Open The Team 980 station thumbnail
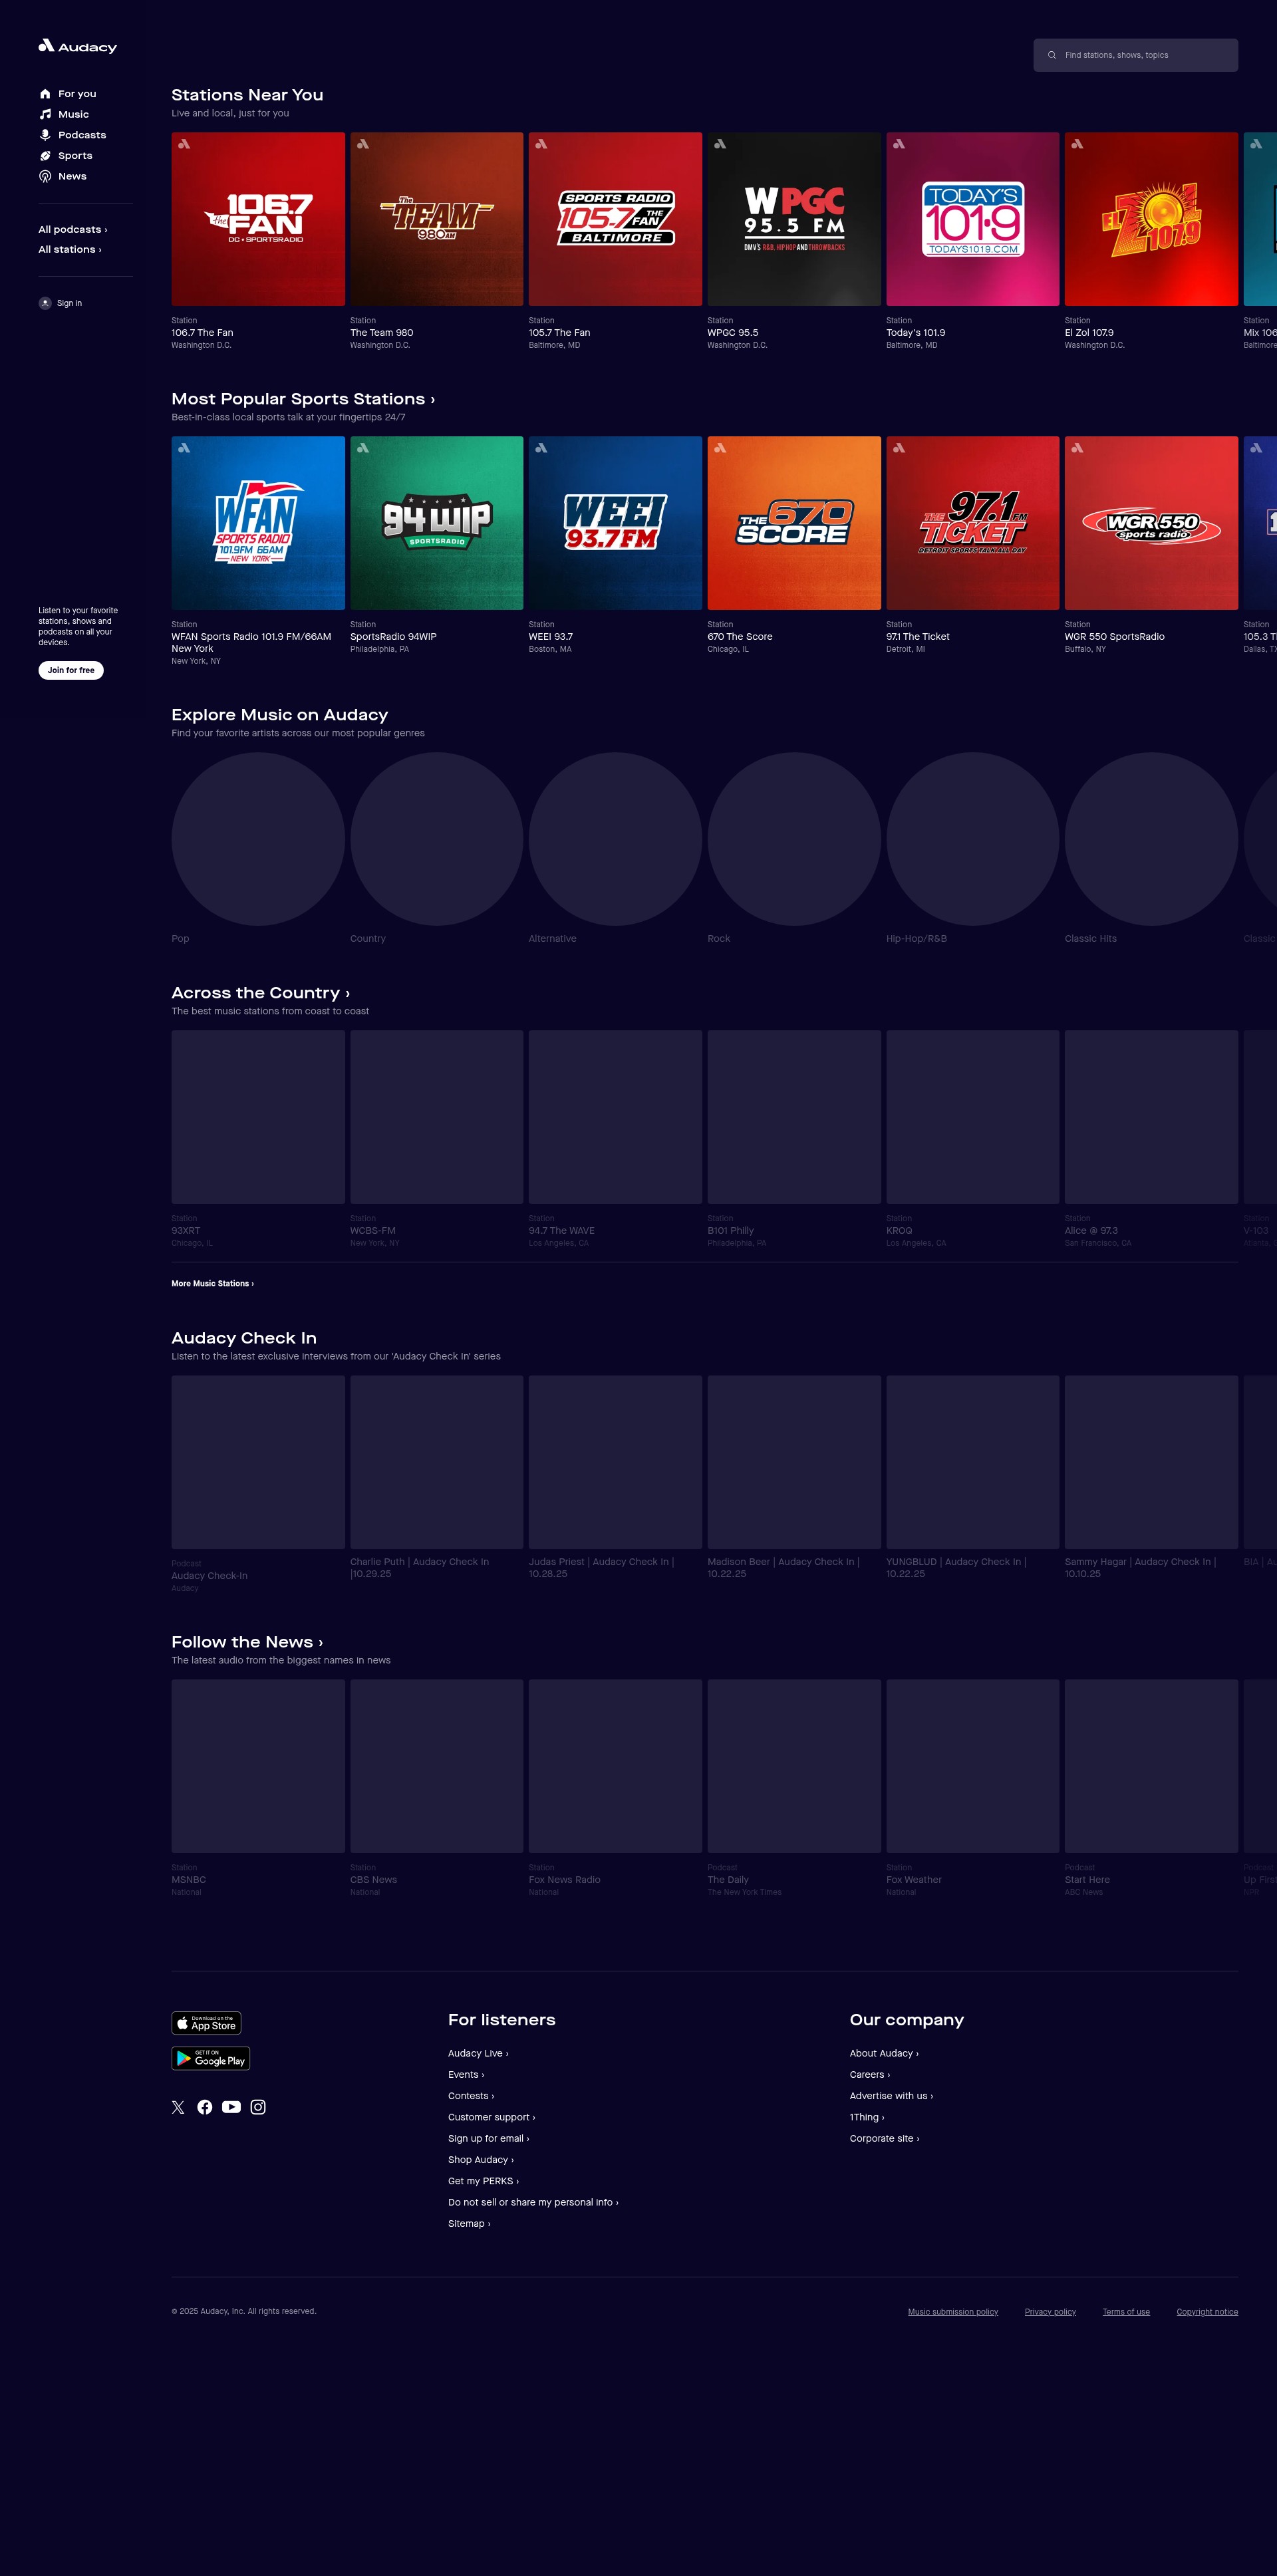This screenshot has width=1277, height=2576. point(437,219)
